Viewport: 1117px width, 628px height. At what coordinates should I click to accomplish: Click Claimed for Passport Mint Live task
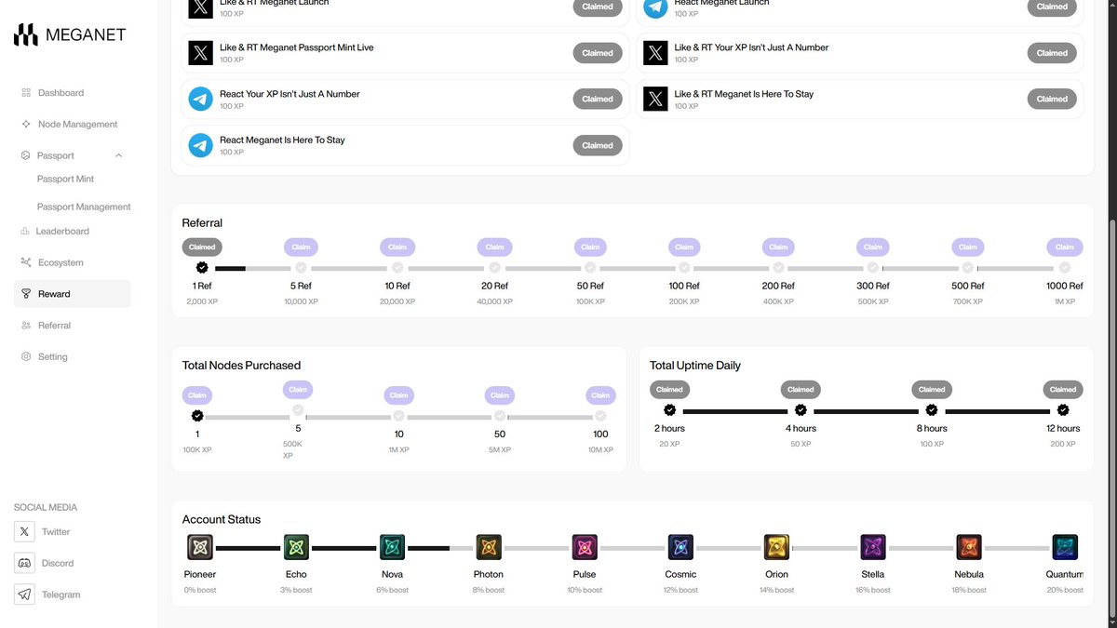click(598, 53)
